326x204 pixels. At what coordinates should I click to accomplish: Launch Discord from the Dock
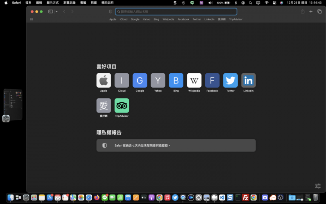[x=264, y=197]
